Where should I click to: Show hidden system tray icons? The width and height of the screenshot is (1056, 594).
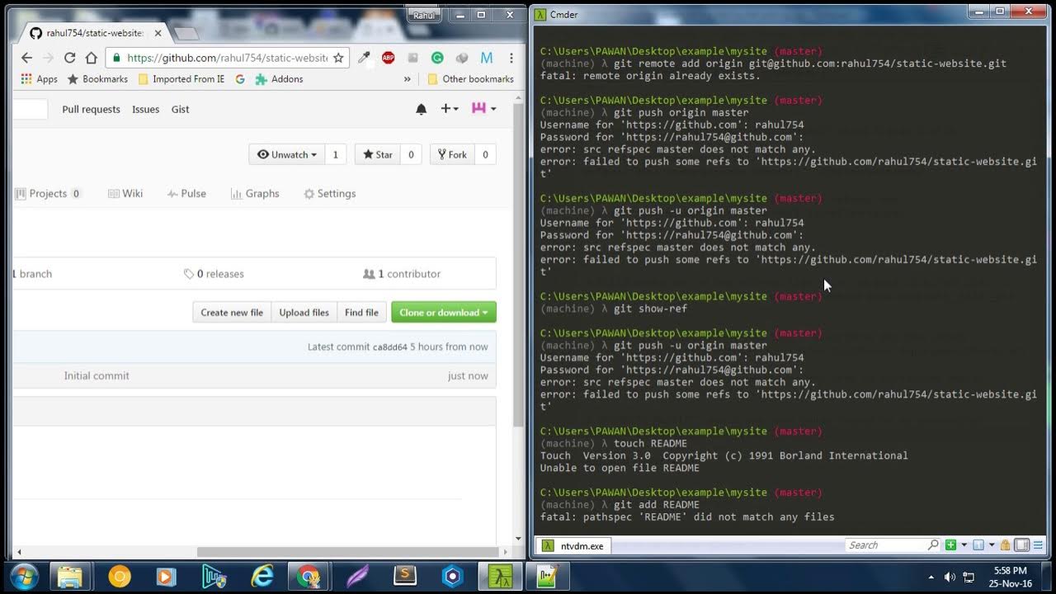coord(931,577)
